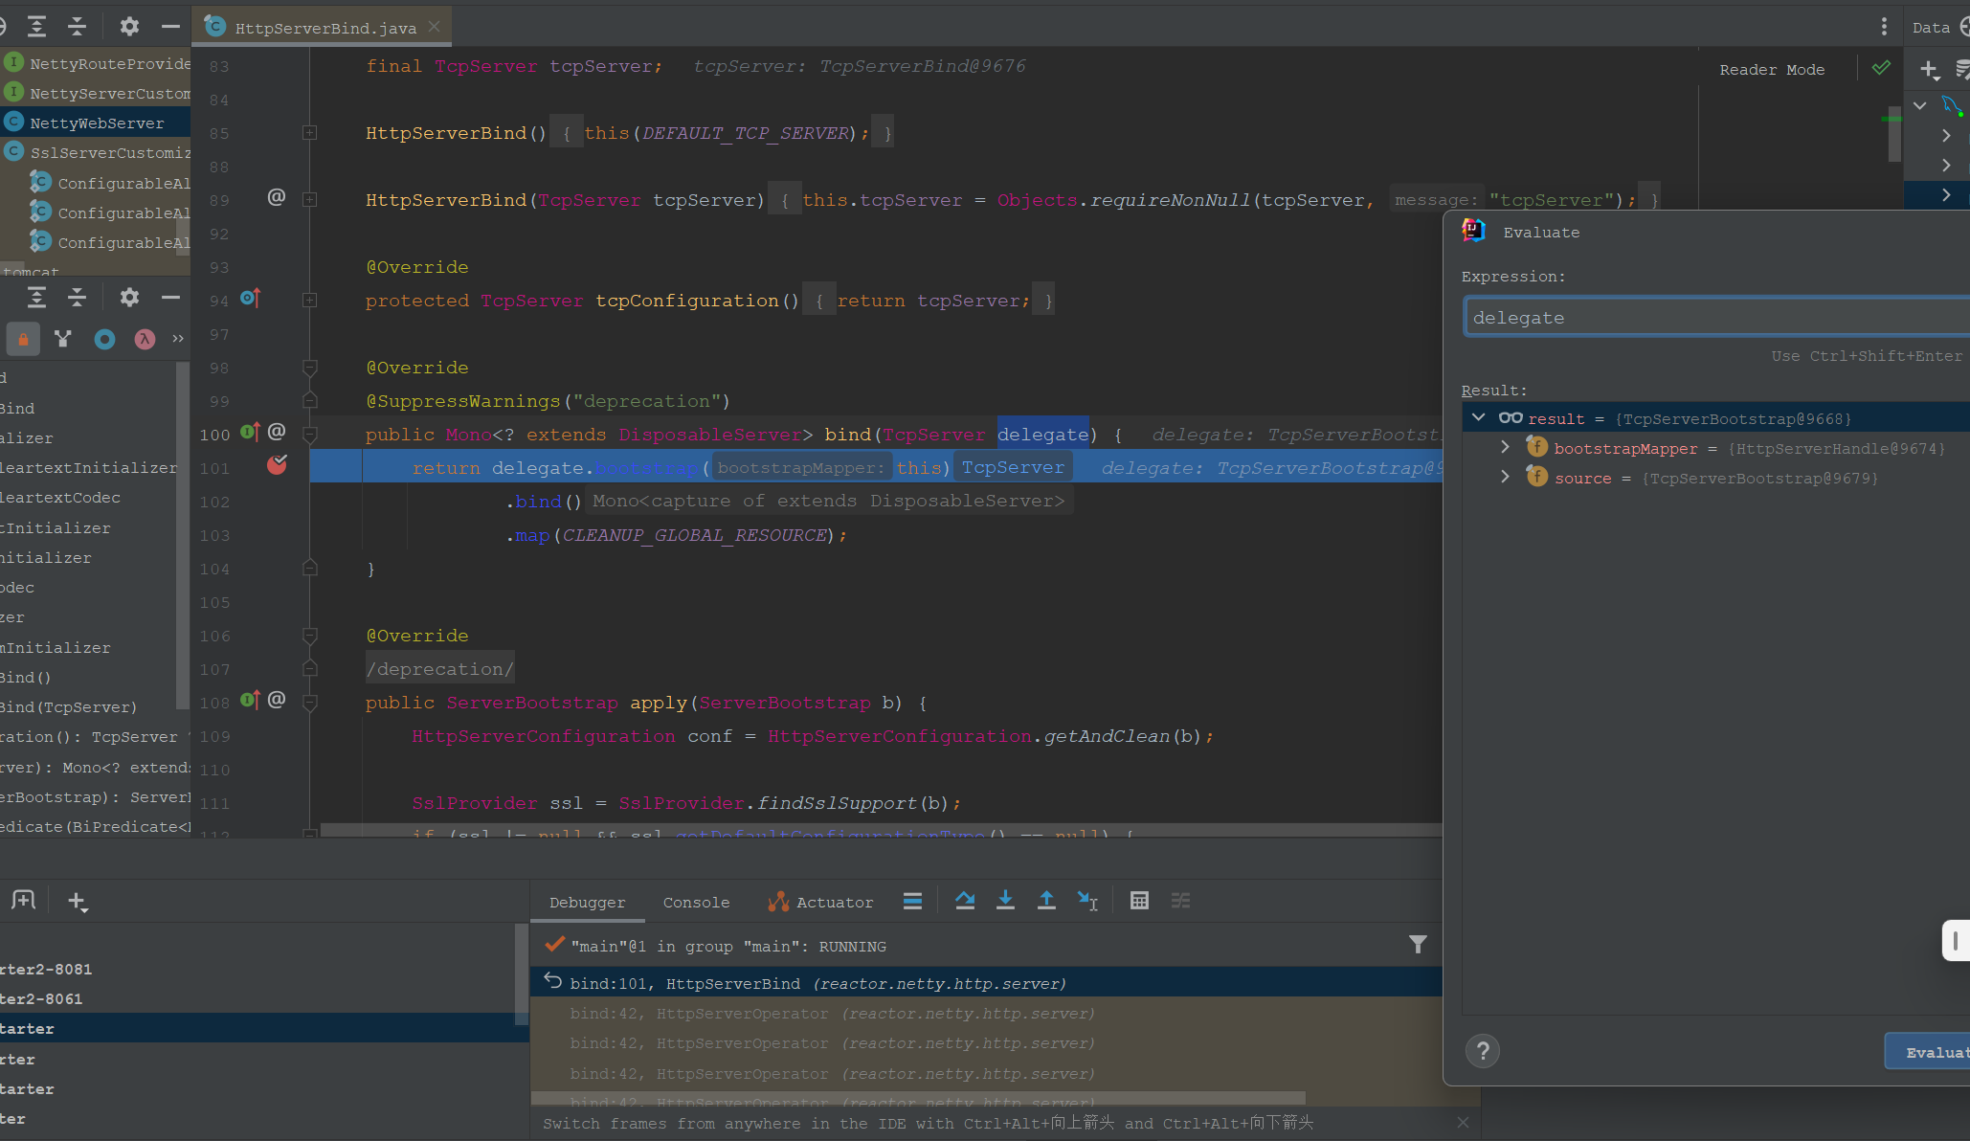Click Reader Mode label
The width and height of the screenshot is (1970, 1141).
click(1772, 69)
